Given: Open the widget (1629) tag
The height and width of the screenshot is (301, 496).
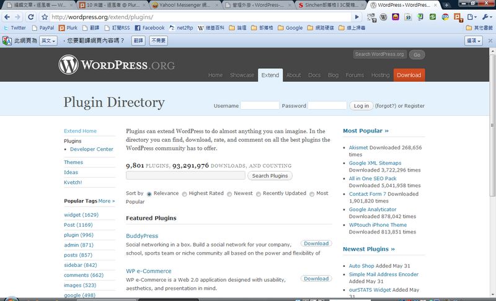Looking at the screenshot, I should pos(81,215).
